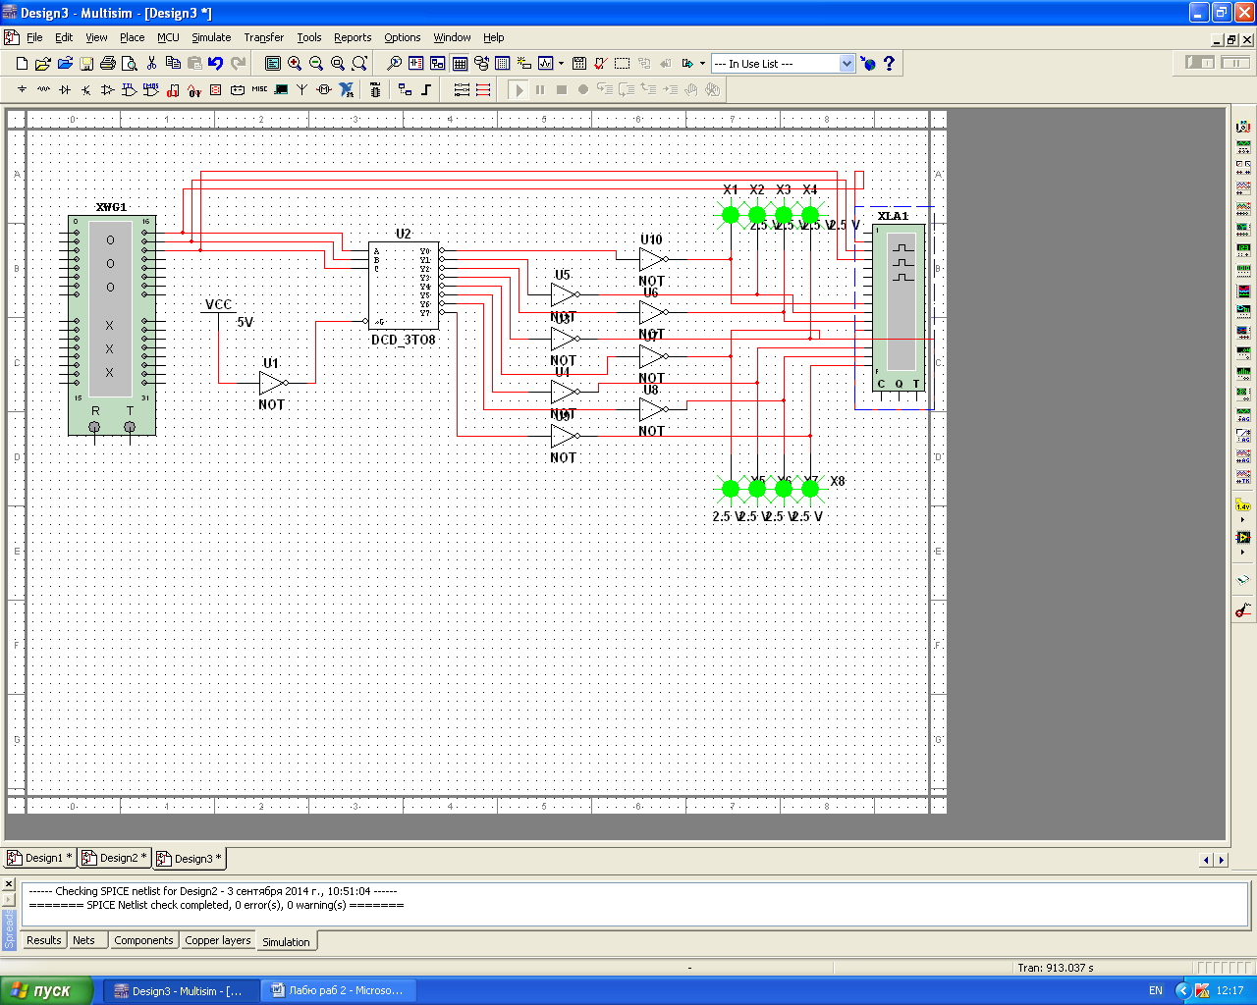Screen dimensions: 1257x1005
Task: Undo the last action
Action: point(216,63)
